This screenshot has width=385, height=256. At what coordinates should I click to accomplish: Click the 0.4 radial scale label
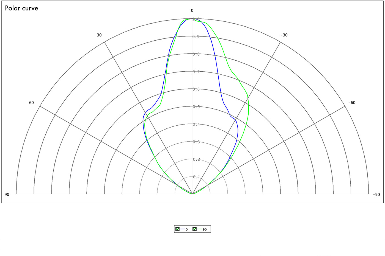coord(196,124)
